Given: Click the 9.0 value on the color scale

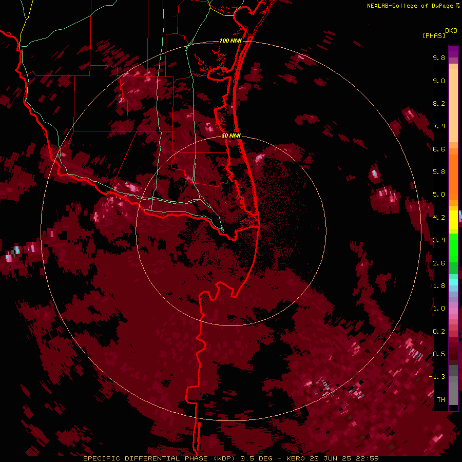Looking at the screenshot, I should coord(439,81).
